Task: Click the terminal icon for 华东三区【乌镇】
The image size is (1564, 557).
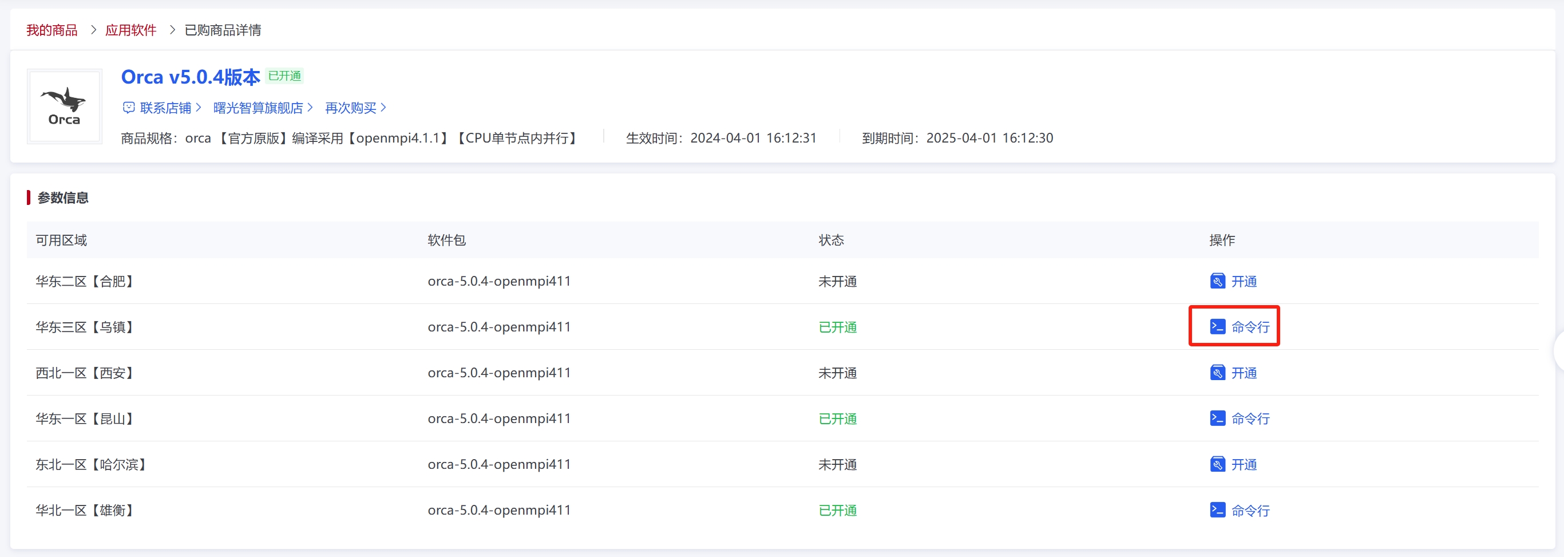Action: pyautogui.click(x=1217, y=327)
